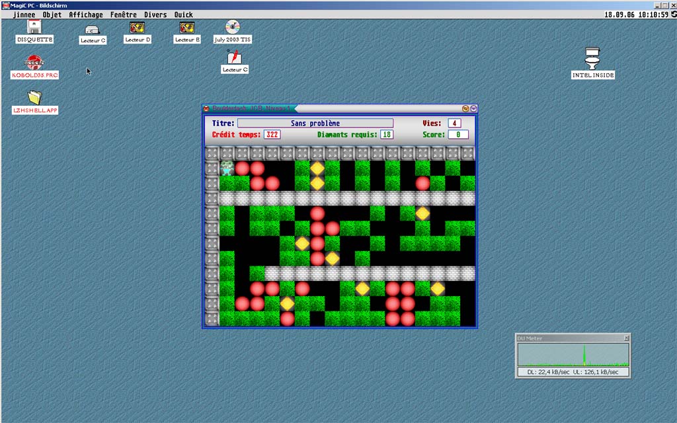This screenshot has width=677, height=423.
Task: Open the Lecteur D drive icon
Action: pyautogui.click(x=138, y=27)
